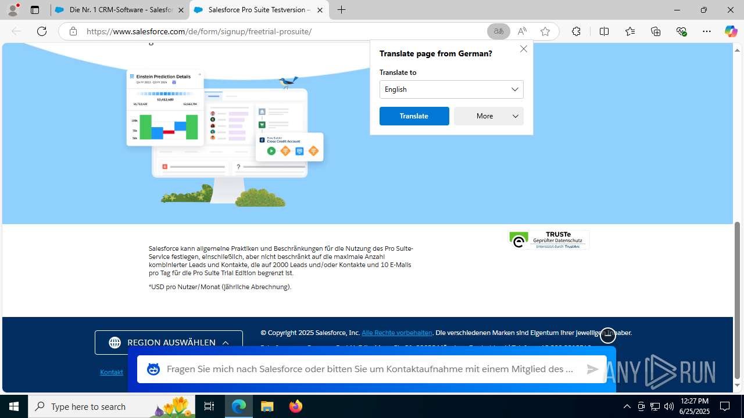
Task: Open the Windows Start menu
Action: tap(14, 406)
